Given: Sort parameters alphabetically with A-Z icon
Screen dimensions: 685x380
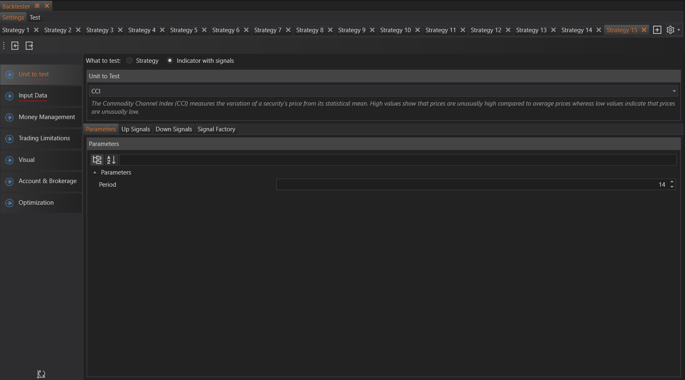Looking at the screenshot, I should tap(111, 160).
